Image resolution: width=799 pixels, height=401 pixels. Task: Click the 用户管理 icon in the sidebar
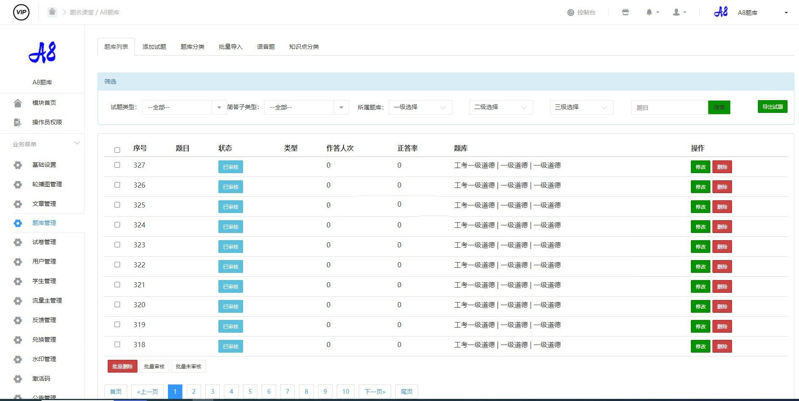tap(17, 261)
